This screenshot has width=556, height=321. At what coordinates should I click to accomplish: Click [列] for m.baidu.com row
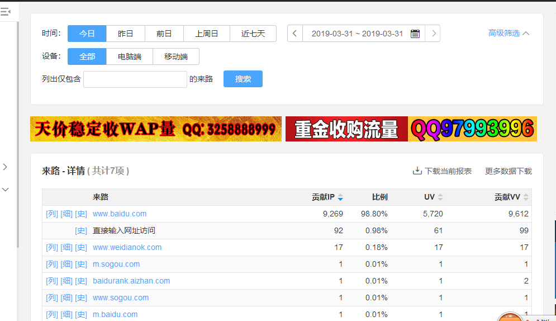point(52,315)
